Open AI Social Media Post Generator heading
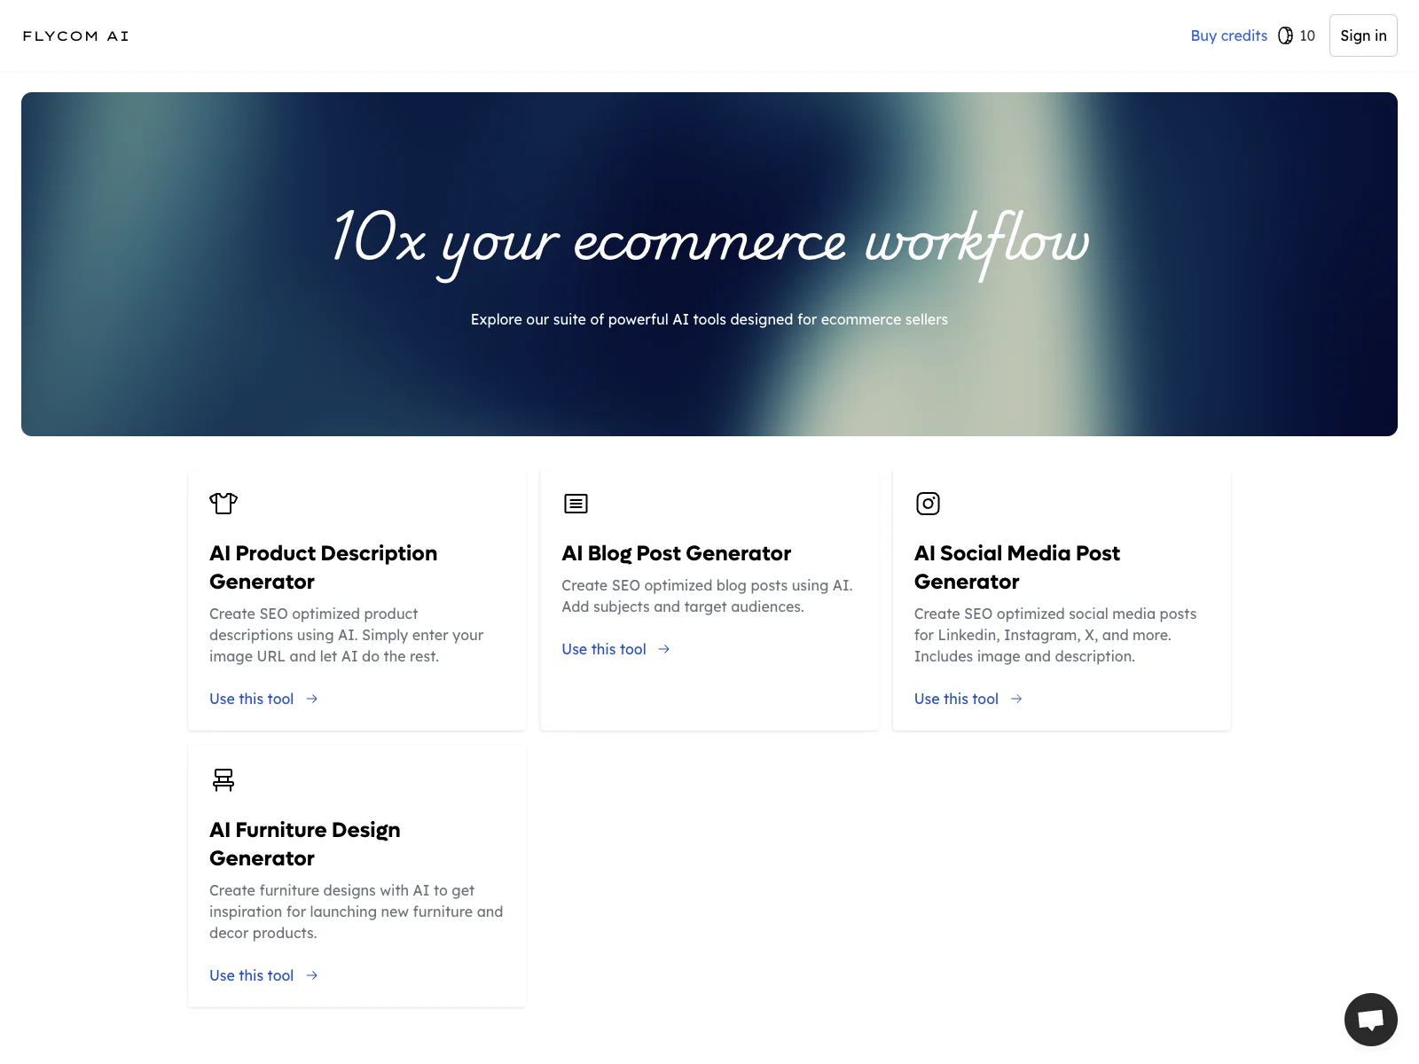The width and height of the screenshot is (1419, 1064). point(1017,567)
